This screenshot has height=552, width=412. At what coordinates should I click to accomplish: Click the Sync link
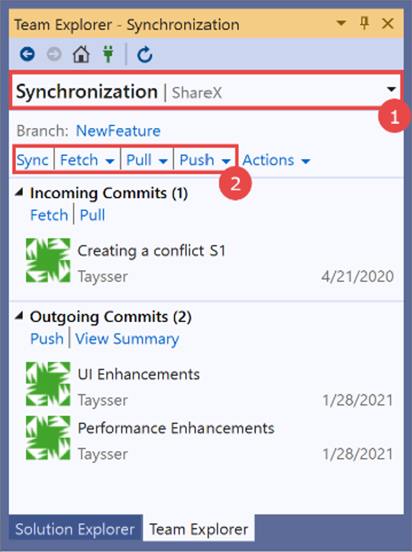[x=33, y=160]
